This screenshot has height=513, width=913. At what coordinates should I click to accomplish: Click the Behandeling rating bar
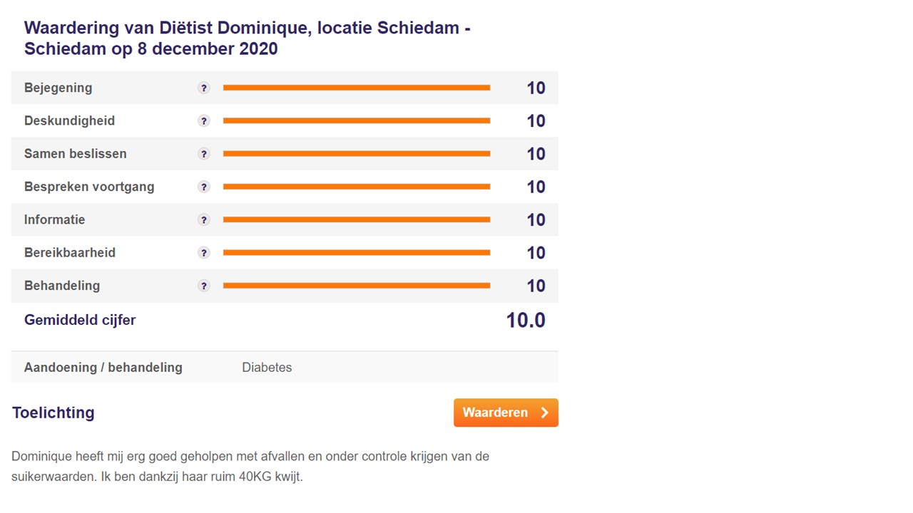(357, 286)
